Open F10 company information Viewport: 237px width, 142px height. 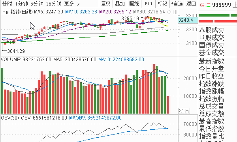[148, 4]
